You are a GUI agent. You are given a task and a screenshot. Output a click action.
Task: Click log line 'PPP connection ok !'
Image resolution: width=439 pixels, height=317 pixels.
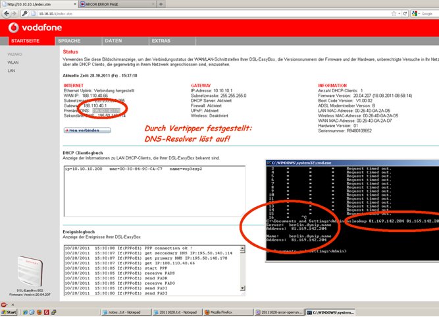coord(128,248)
